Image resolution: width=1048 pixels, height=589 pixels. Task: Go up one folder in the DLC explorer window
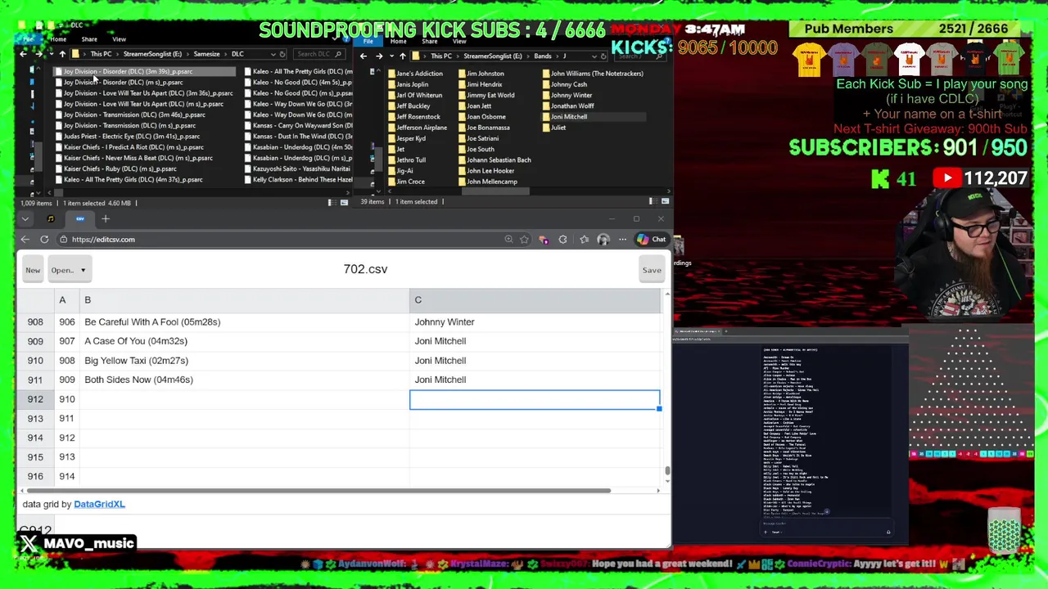coord(62,54)
